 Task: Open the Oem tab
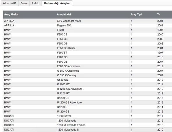tap(24, 3)
